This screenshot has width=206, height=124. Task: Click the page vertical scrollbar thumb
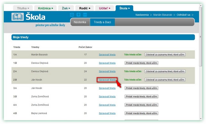click(x=201, y=37)
